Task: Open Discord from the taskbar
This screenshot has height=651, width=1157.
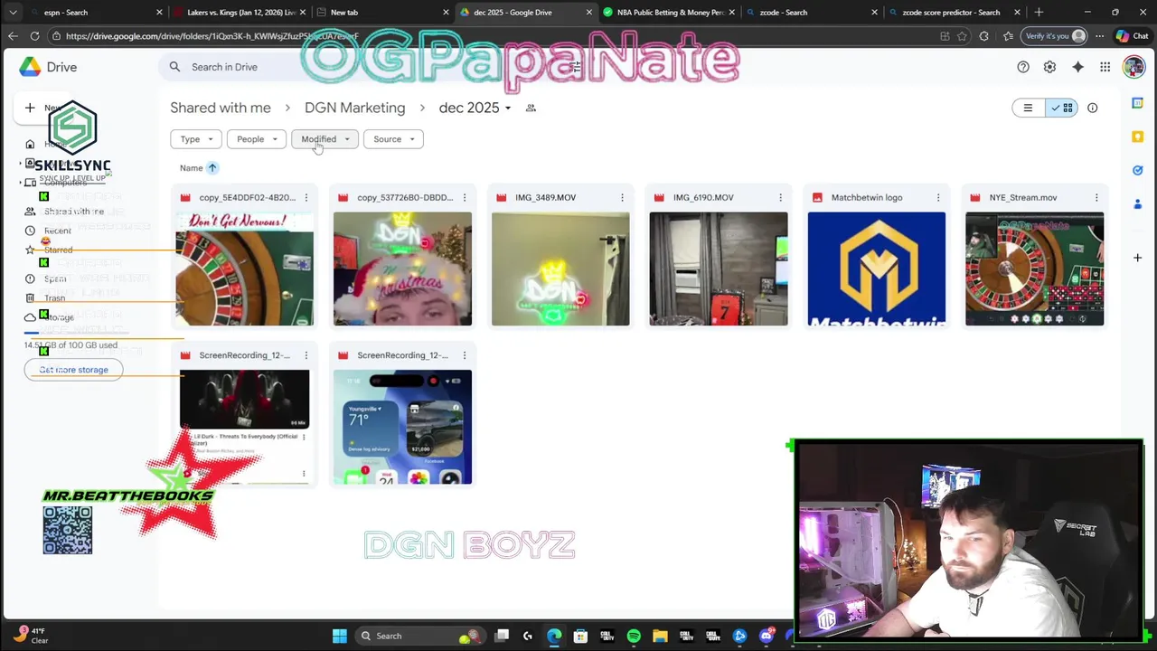Action: point(766,636)
